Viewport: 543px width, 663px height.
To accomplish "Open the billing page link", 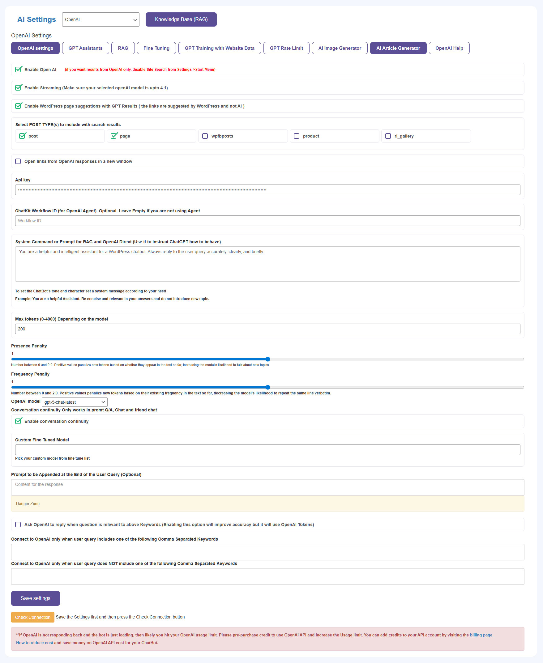I will (x=481, y=635).
